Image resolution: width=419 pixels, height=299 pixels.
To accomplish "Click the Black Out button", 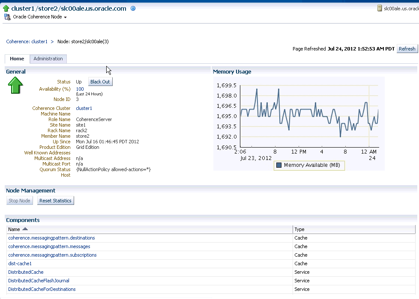I will [100, 82].
